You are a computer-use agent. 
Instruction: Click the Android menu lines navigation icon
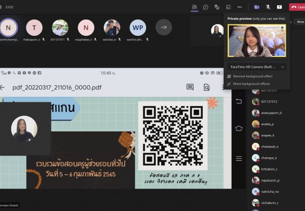239,158
